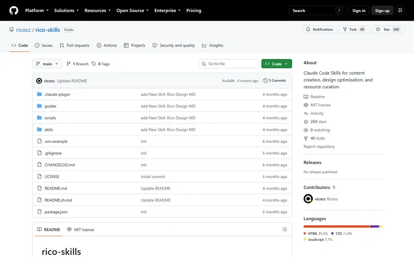Go to the GitHub homepage logo
Image resolution: width=414 pixels, height=258 pixels.
(x=14, y=10)
